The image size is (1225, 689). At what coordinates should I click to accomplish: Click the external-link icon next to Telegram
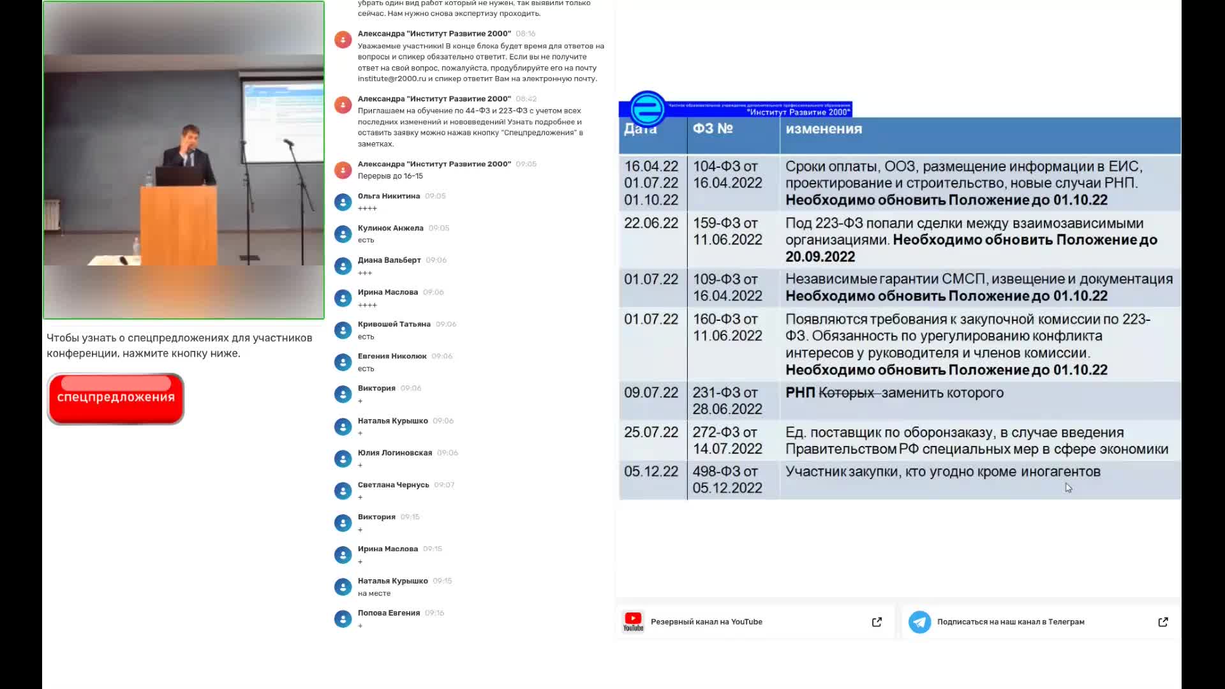pos(1163,622)
